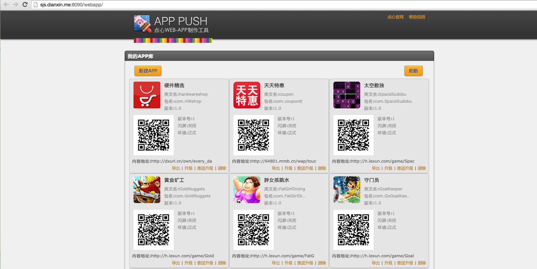
Task: Click 推送升级 for the 黄金矿工 app
Action: pos(205,263)
